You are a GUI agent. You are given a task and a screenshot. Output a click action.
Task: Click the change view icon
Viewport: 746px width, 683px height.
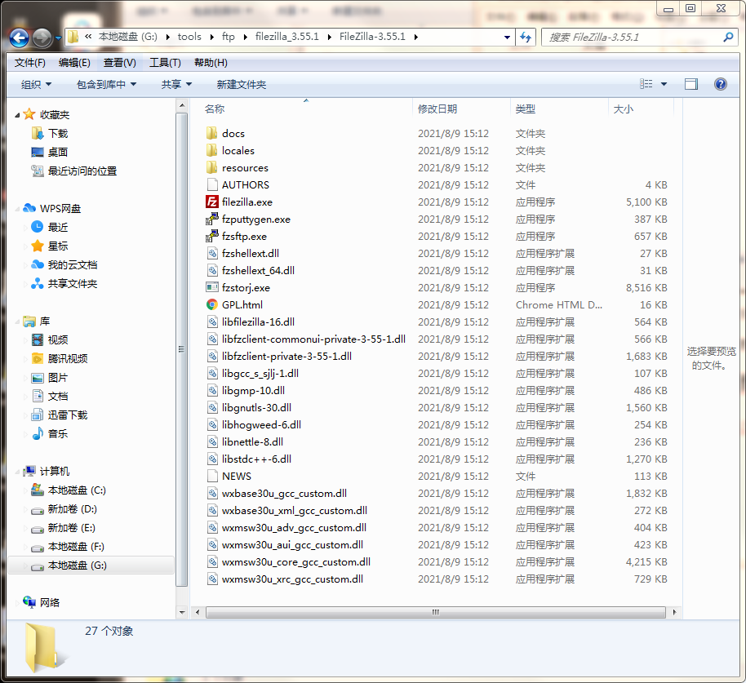pyautogui.click(x=646, y=84)
